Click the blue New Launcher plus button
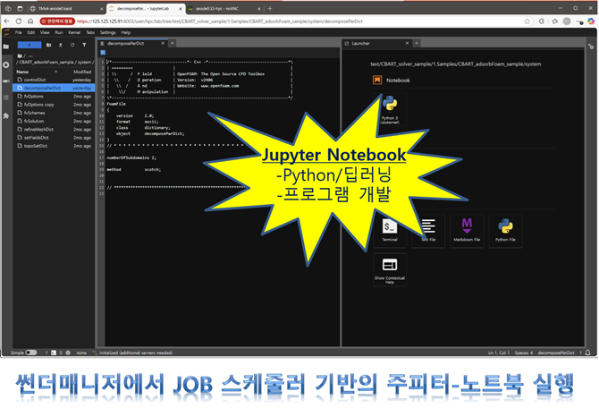 pos(30,45)
